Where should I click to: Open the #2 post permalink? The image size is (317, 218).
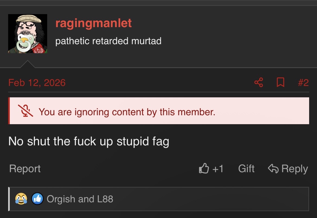tap(303, 83)
